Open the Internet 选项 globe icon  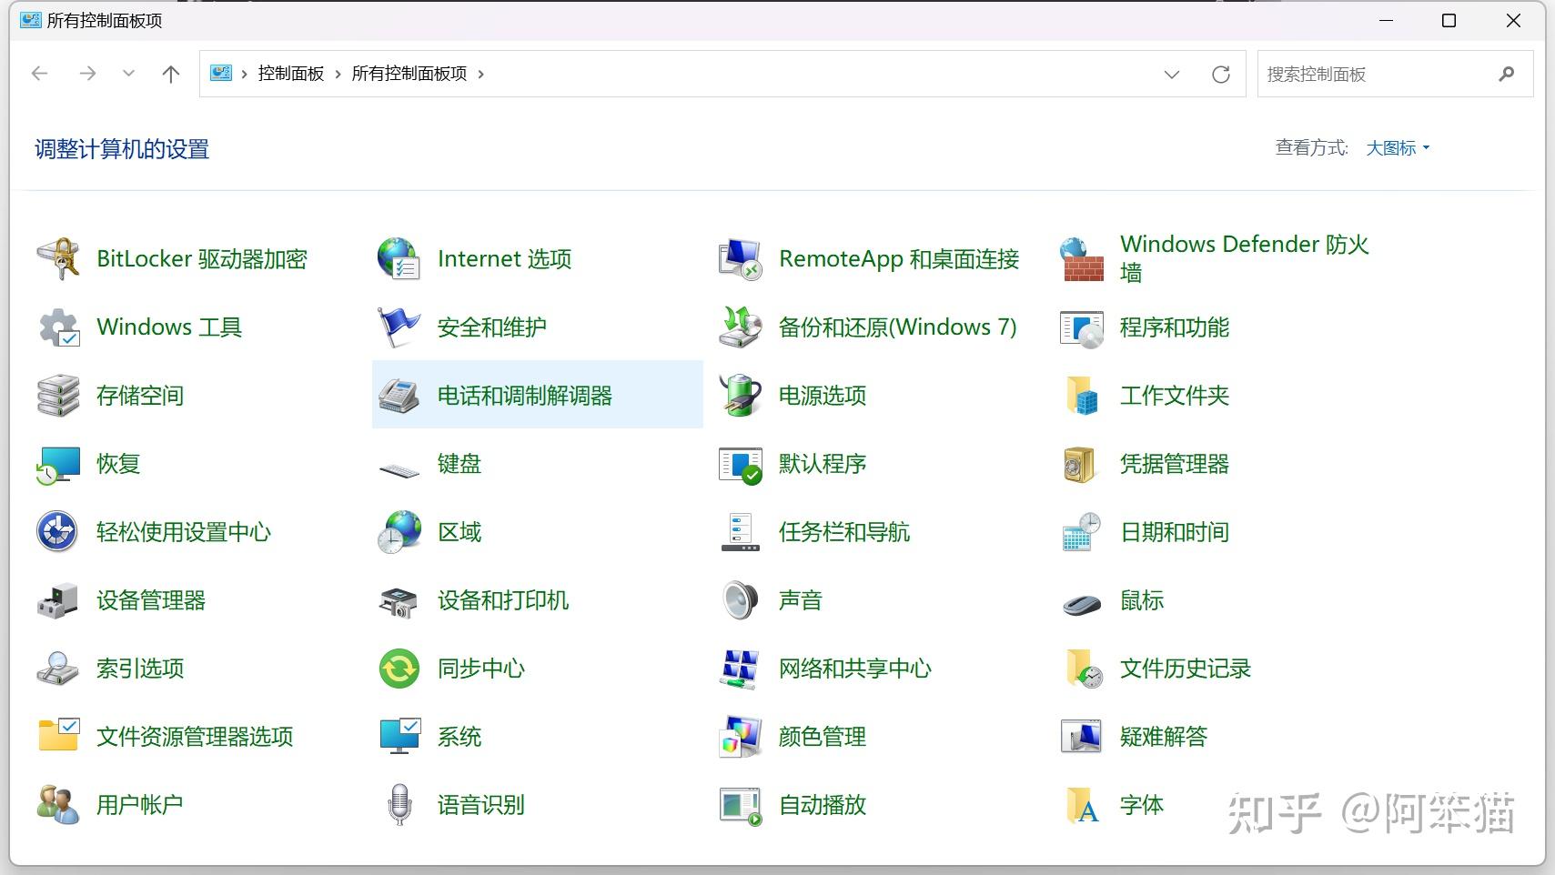[399, 259]
